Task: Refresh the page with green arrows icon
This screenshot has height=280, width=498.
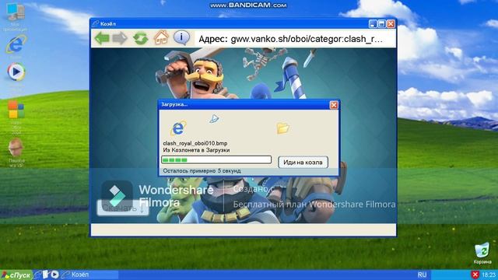Action: point(140,38)
